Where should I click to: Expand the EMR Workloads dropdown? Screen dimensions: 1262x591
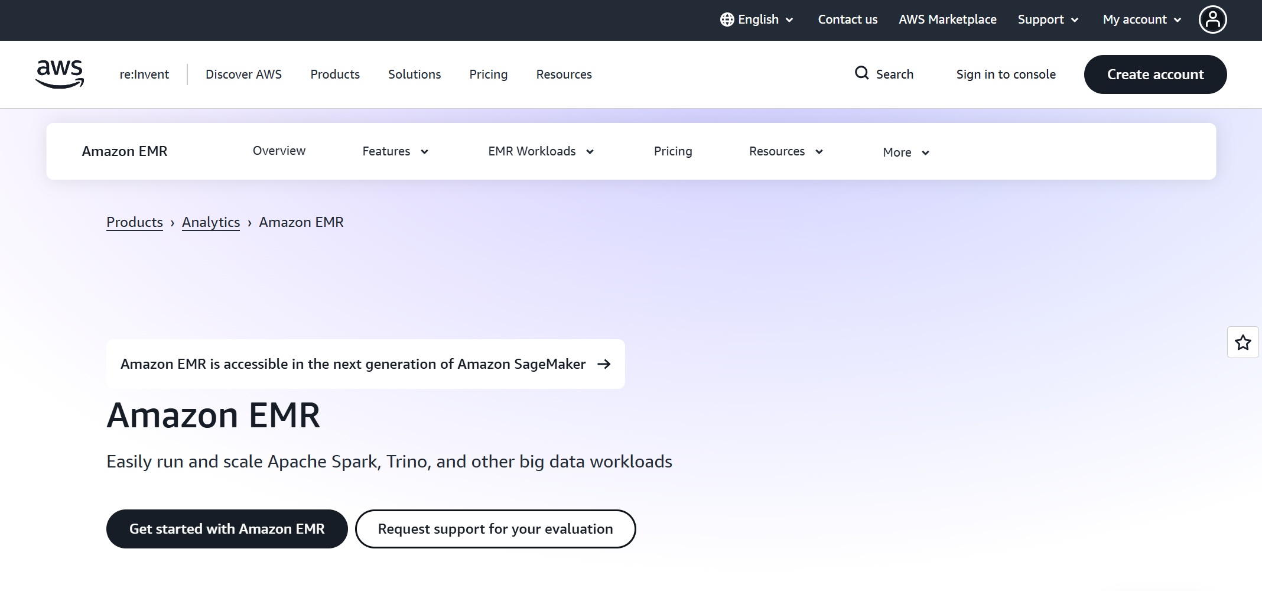click(x=539, y=151)
